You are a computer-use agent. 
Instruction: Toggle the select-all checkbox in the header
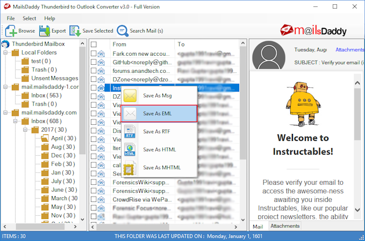click(x=94, y=44)
